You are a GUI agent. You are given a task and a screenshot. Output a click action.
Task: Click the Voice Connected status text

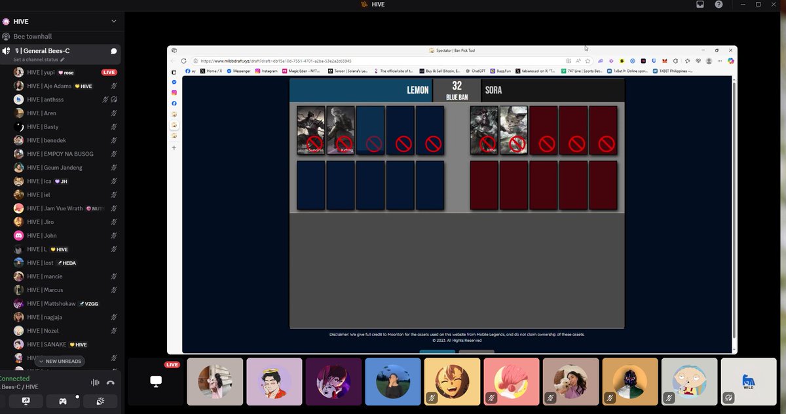pyautogui.click(x=14, y=379)
